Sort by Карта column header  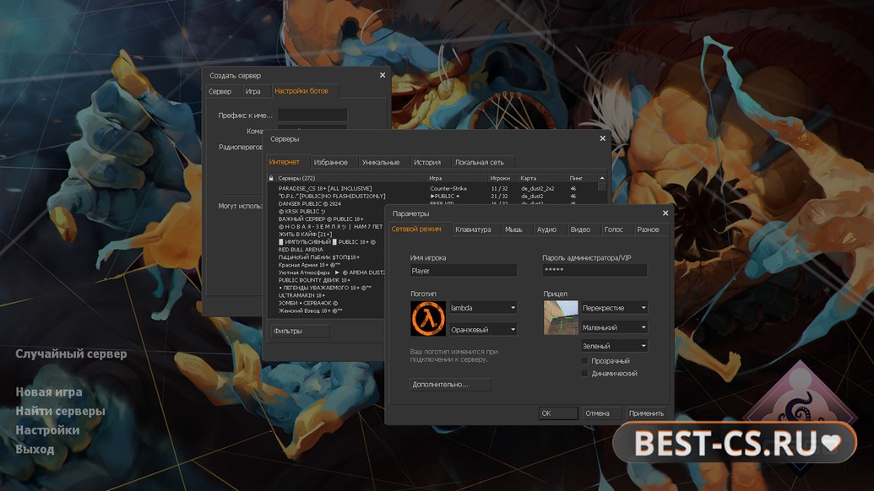point(542,178)
